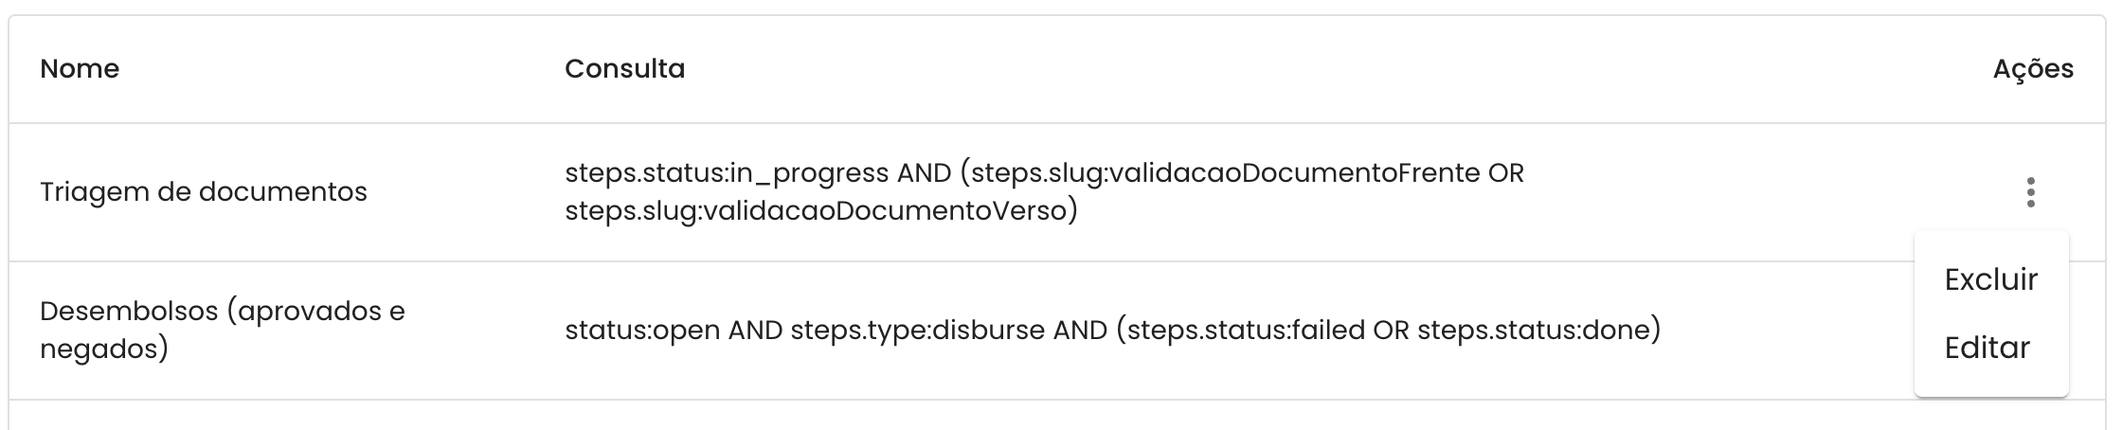Choose Editar from the actions menu
Viewport: 2122px width, 430px height.
tap(1987, 348)
